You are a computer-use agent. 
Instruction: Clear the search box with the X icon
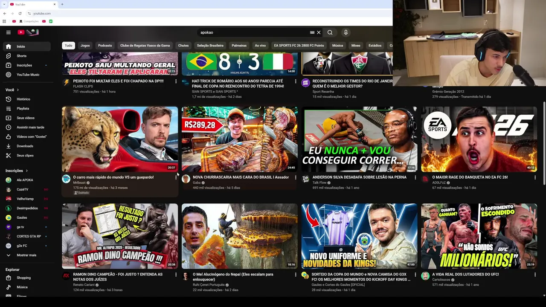click(319, 32)
